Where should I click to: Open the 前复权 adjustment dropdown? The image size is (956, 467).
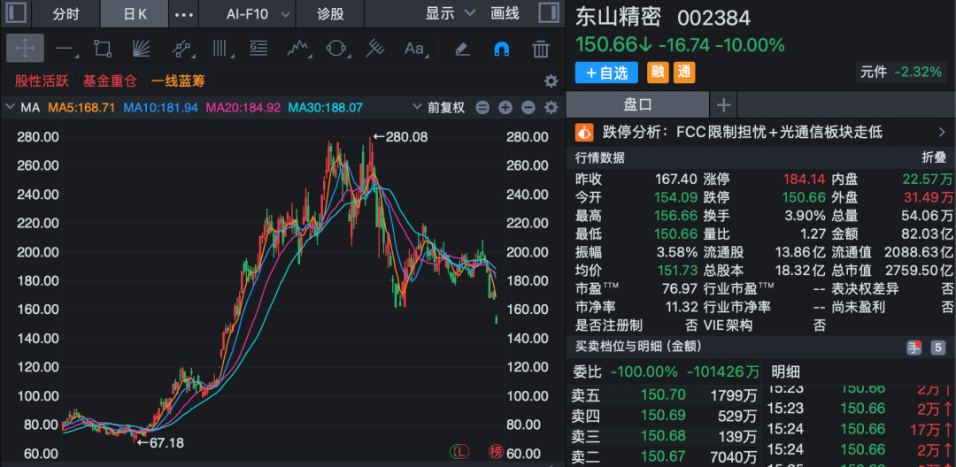coord(439,108)
